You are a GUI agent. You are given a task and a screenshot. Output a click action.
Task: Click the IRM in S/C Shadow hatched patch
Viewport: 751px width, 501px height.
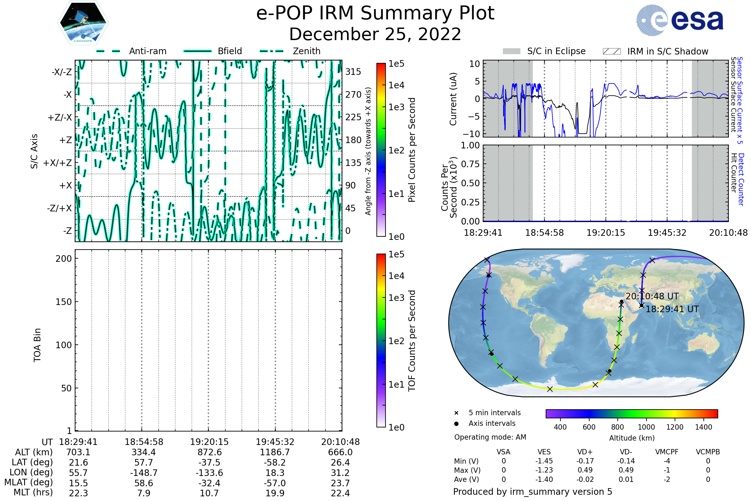tap(611, 51)
